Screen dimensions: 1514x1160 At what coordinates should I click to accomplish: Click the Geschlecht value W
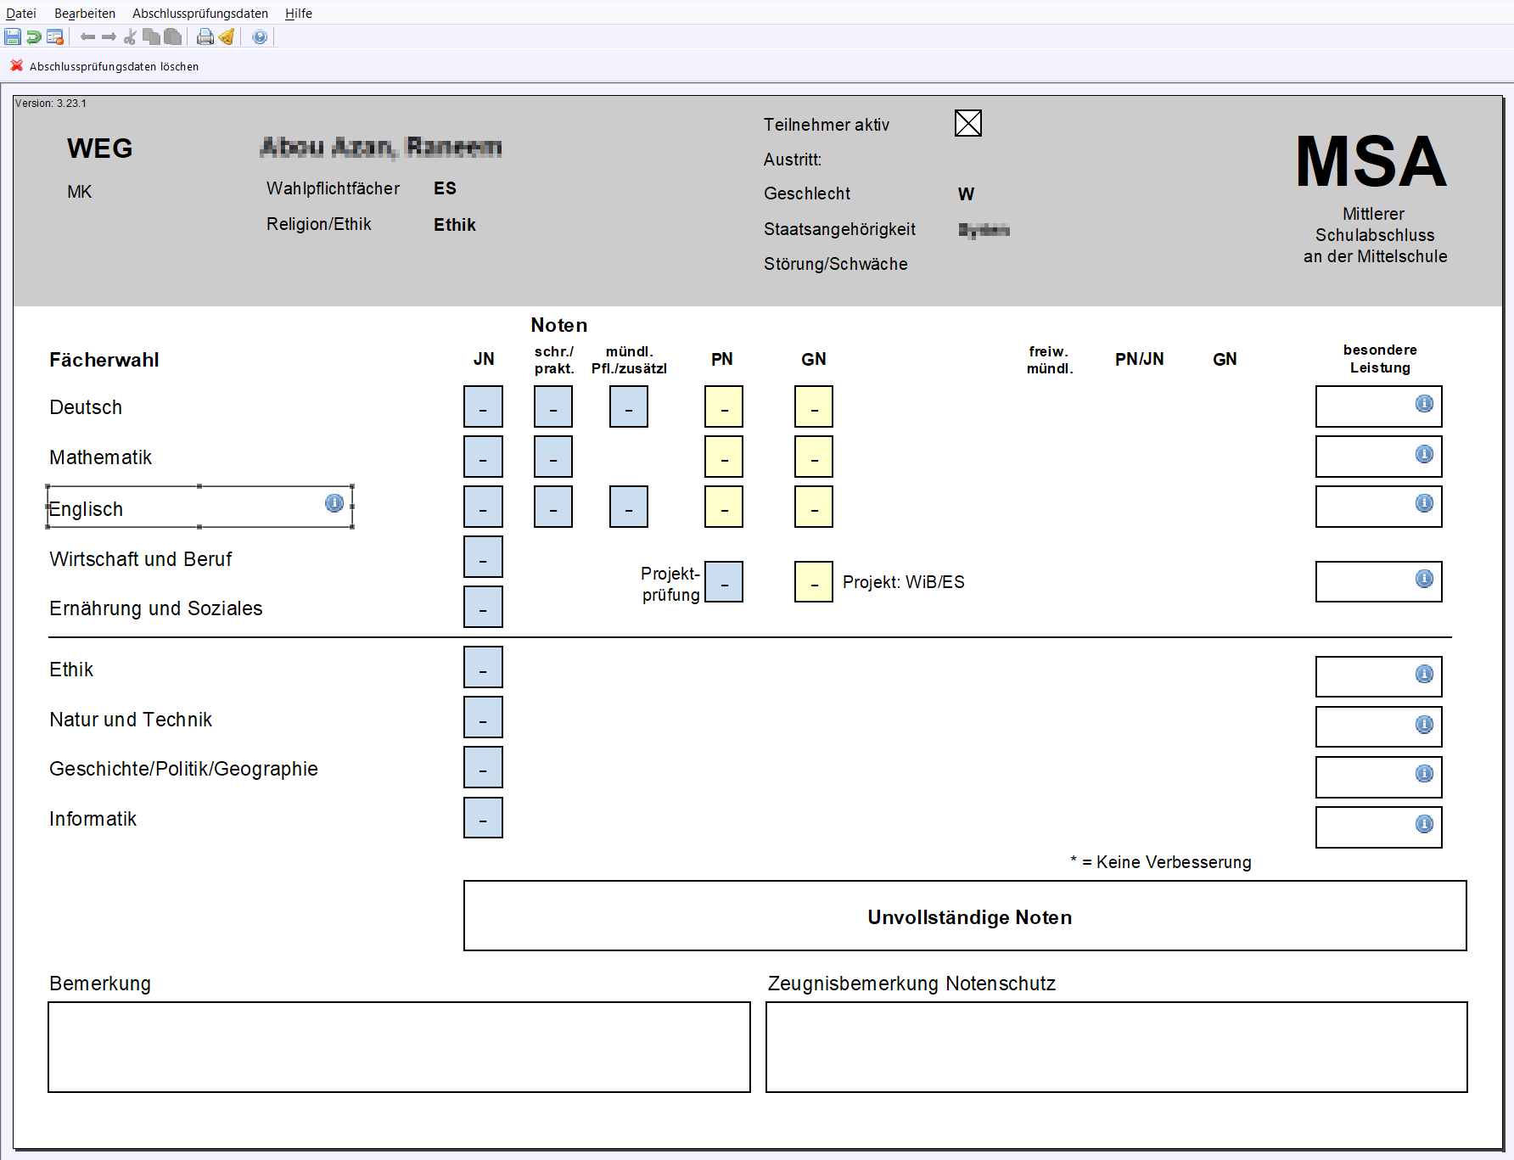[x=966, y=194]
